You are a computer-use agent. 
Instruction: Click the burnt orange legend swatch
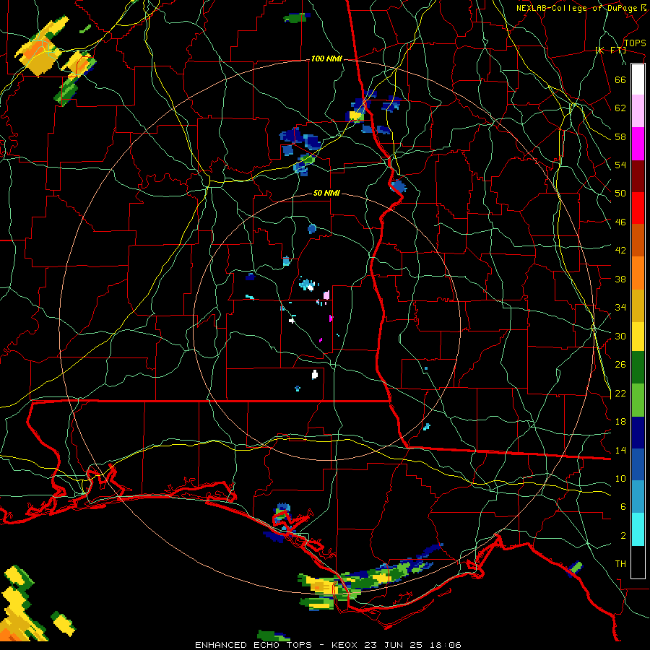click(638, 240)
